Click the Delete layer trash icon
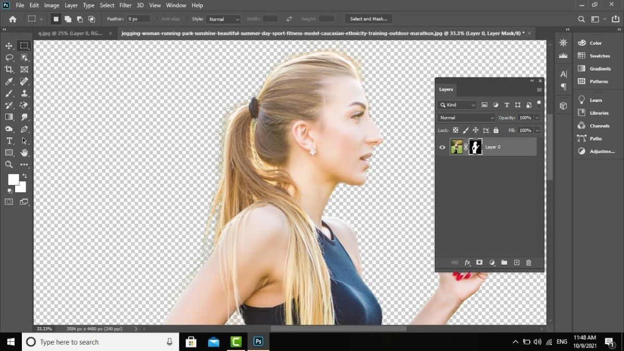The width and height of the screenshot is (624, 351). [x=529, y=263]
